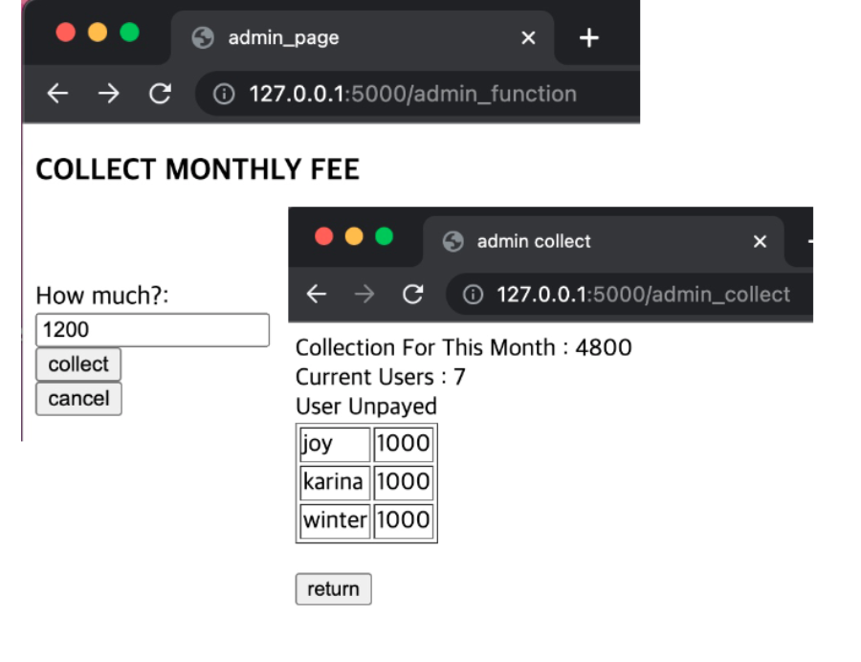Screen dimensions: 861x662
Task: Select the admin collect browser tab
Action: [536, 241]
